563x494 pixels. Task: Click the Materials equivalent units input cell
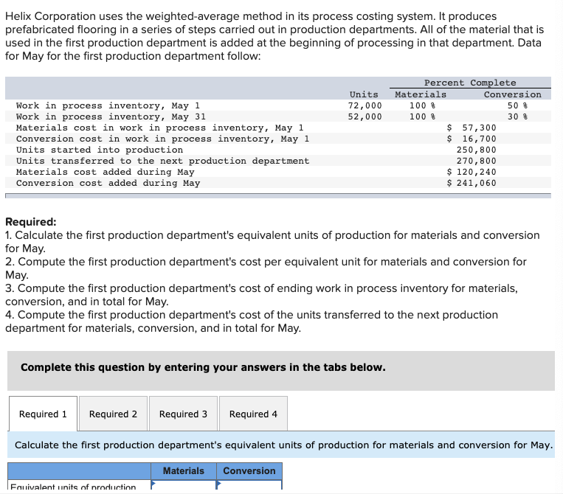[x=184, y=485]
